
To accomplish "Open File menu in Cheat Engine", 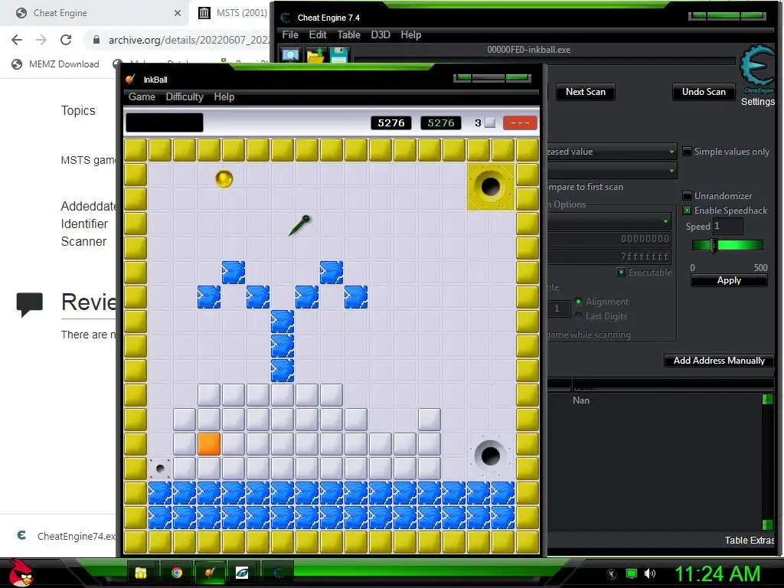I will (x=290, y=34).
